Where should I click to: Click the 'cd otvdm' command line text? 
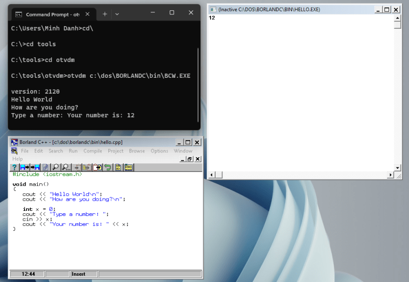pyautogui.click(x=60, y=60)
